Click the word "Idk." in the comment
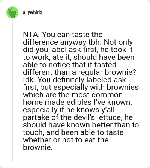 point(29,80)
